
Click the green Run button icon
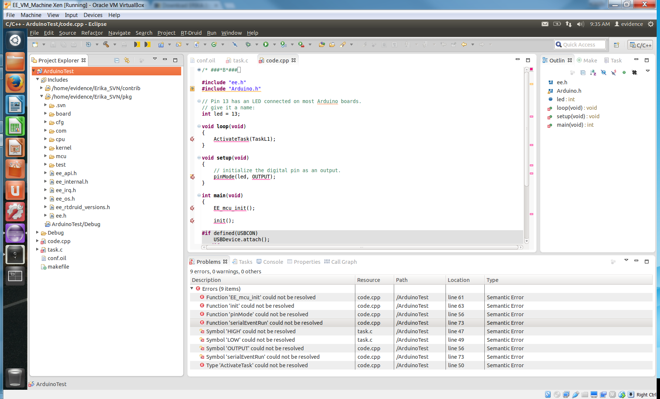point(266,45)
